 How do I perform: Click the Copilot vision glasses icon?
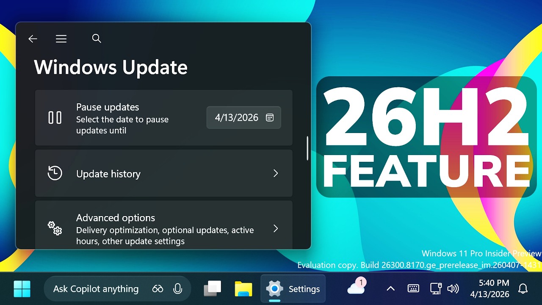[x=158, y=289]
